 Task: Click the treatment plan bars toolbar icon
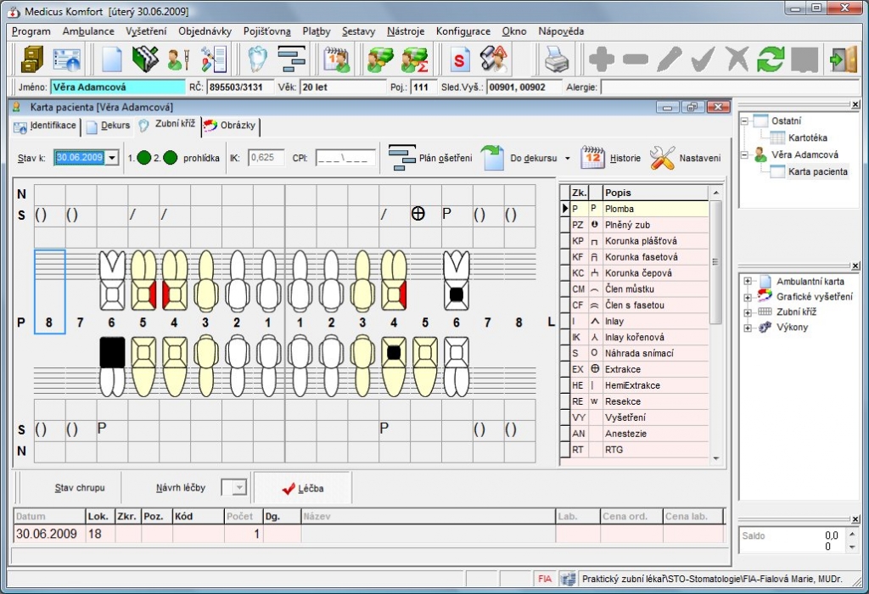click(292, 59)
